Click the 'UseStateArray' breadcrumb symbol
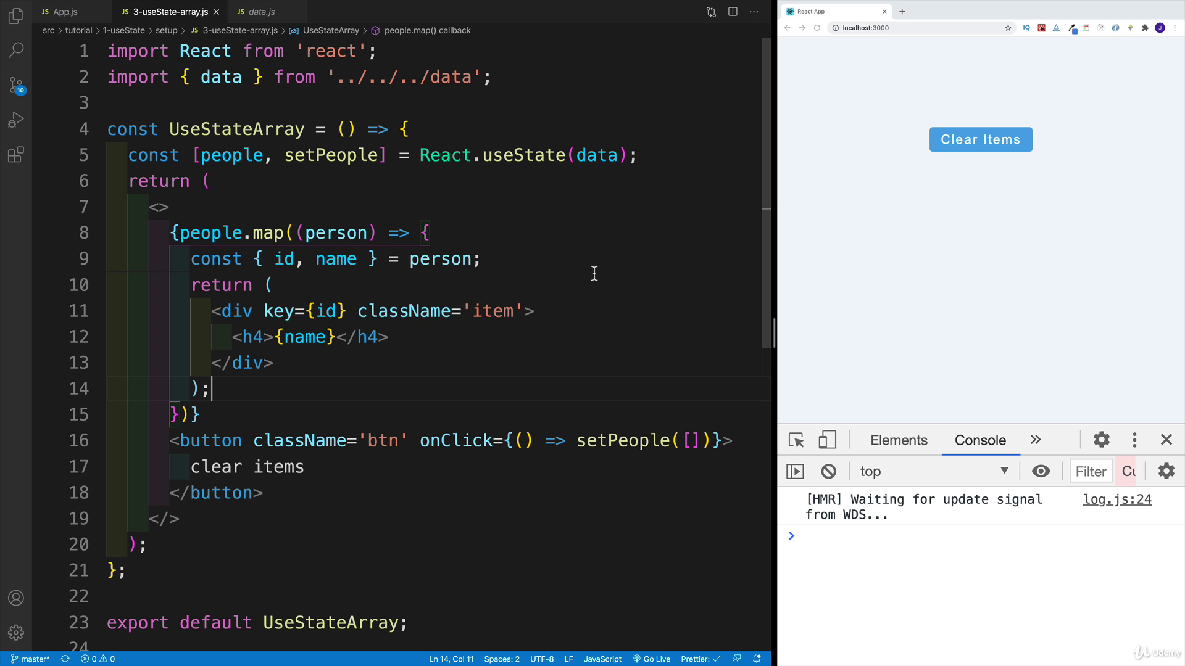This screenshot has height=666, width=1185. coord(330,30)
